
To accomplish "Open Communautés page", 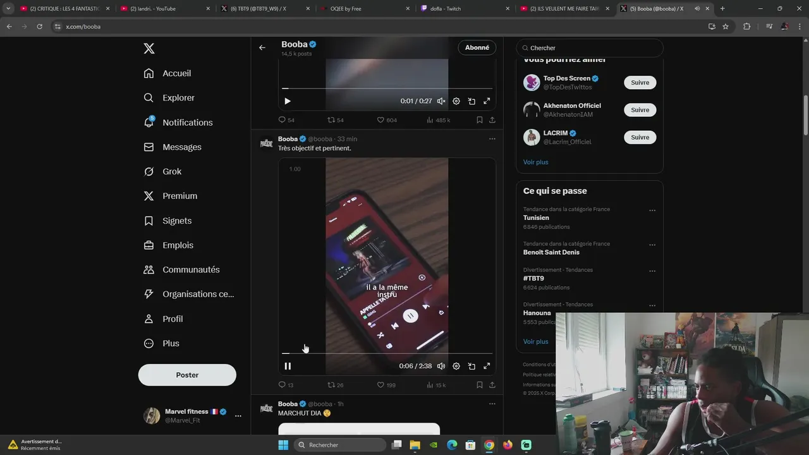I will pyautogui.click(x=182, y=270).
